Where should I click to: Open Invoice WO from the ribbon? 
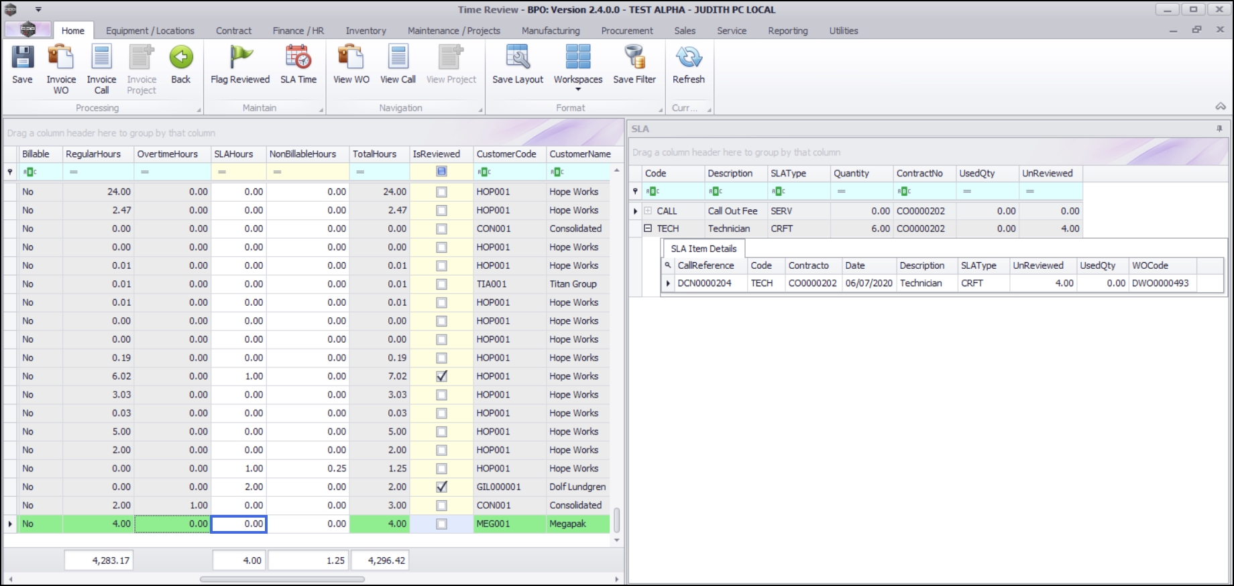point(61,58)
